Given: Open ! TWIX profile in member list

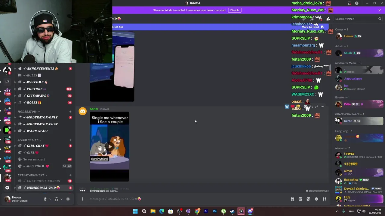Looking at the screenshot, I should [359, 155].
